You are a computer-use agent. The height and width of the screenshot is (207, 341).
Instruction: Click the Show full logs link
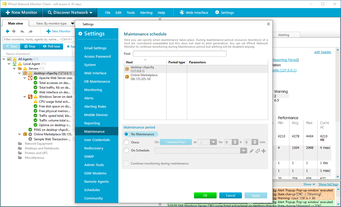click(x=328, y=184)
